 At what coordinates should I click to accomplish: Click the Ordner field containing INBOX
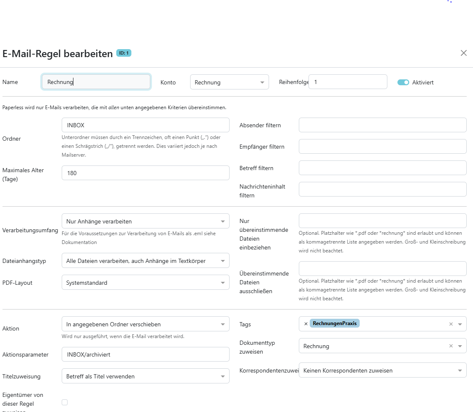(x=145, y=125)
